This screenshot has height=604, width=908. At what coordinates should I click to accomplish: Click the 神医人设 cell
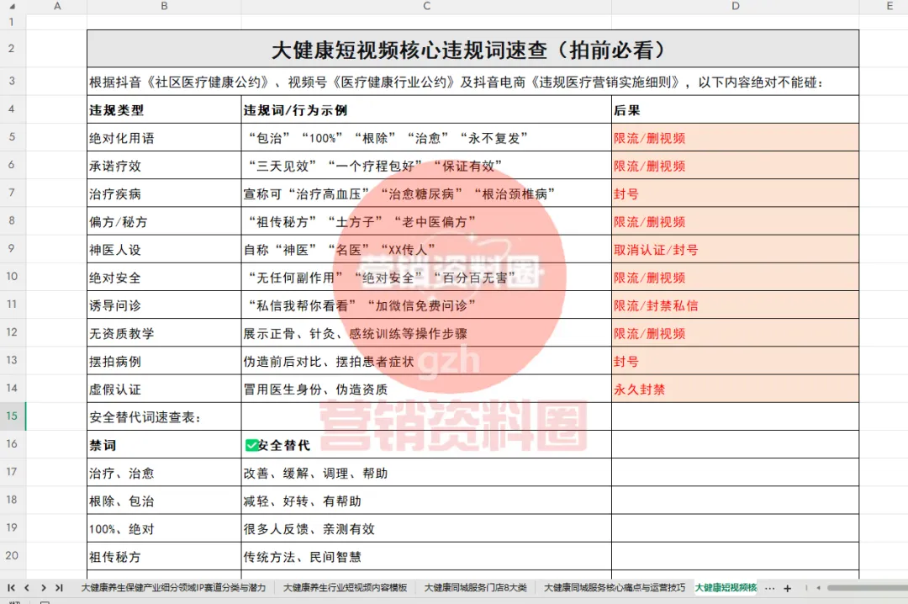click(x=164, y=249)
